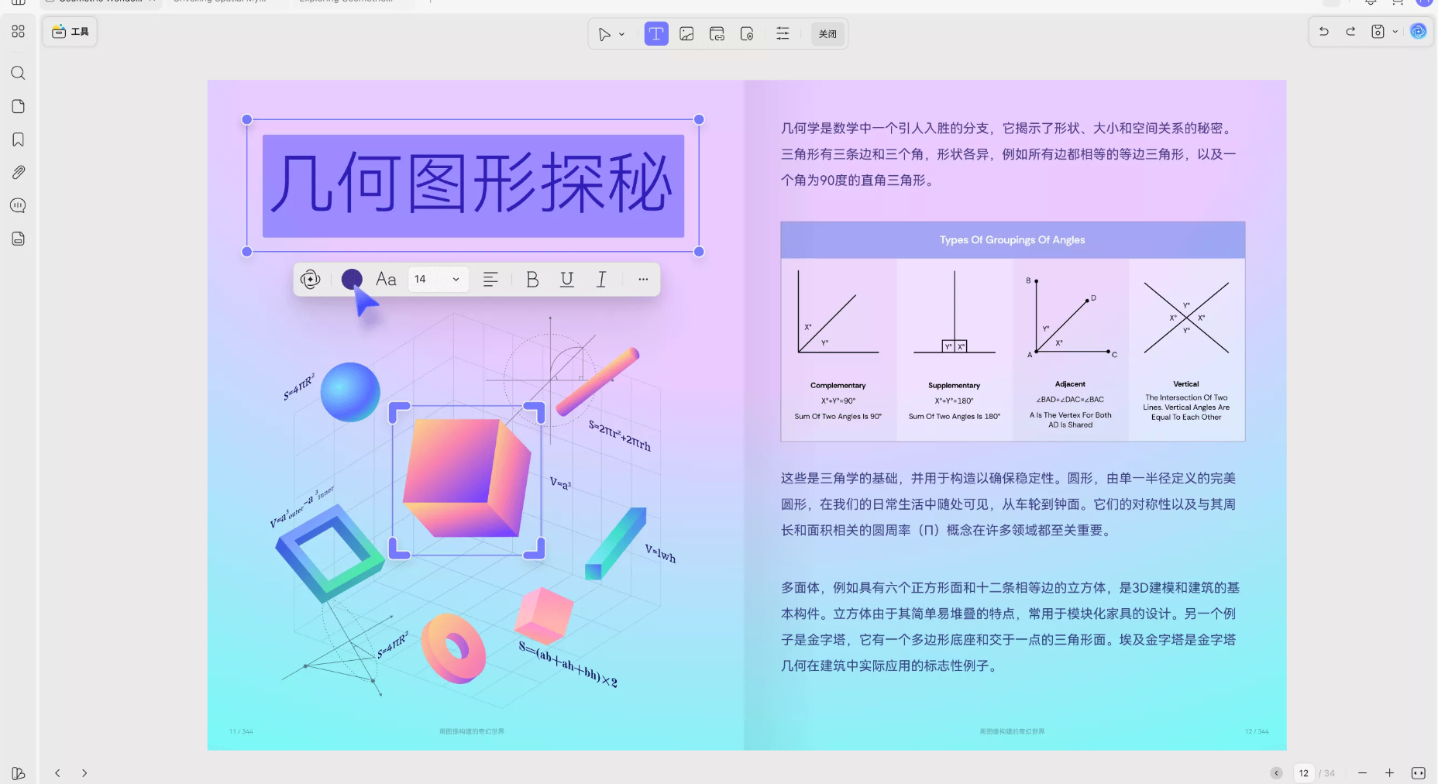Viewport: 1438px width, 784px height.
Task: Expand the cursor tool dropdown arrow
Action: point(621,35)
